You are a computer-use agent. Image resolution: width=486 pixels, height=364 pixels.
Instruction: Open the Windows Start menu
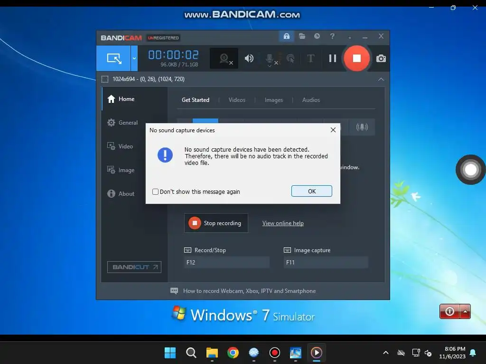click(x=170, y=353)
